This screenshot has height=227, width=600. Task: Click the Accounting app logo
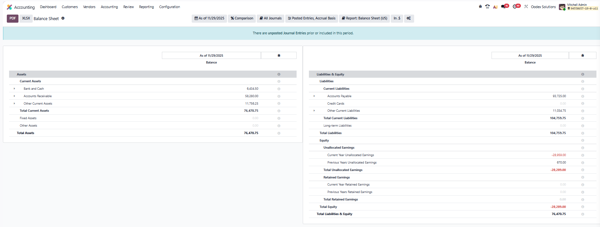click(9, 7)
